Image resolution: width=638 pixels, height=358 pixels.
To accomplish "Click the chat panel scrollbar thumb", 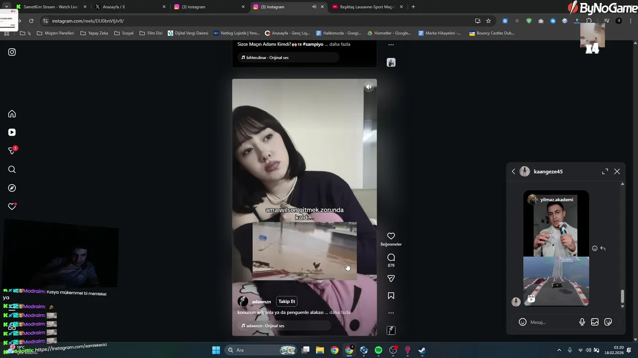I will click(x=623, y=296).
